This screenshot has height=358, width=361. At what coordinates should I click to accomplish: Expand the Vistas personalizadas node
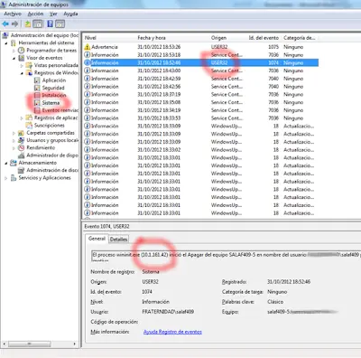point(22,65)
